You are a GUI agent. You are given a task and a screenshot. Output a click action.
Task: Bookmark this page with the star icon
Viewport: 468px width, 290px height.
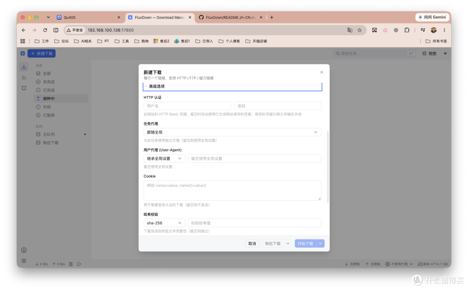(360, 30)
